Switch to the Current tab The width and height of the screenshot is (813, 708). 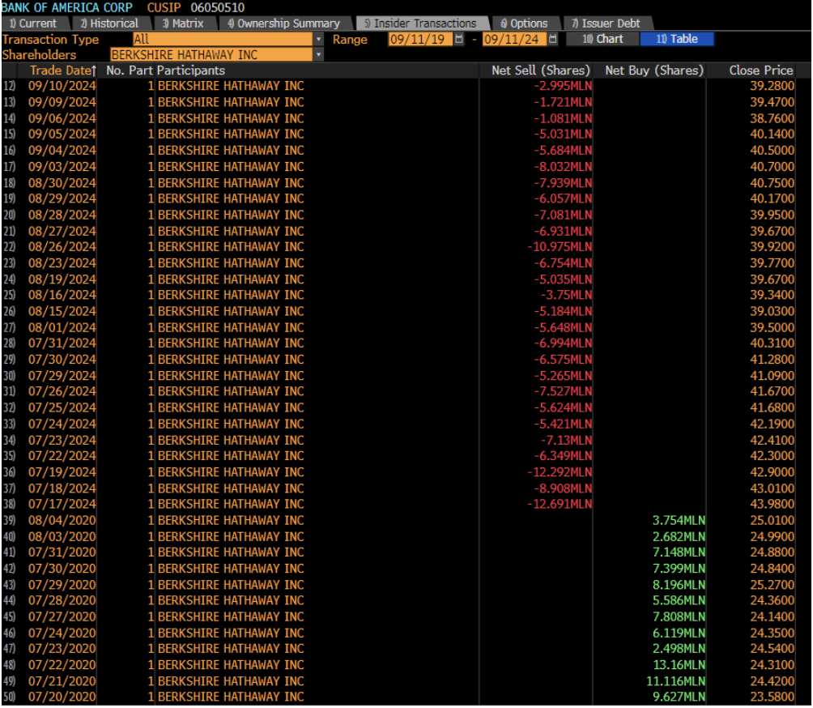pyautogui.click(x=34, y=23)
